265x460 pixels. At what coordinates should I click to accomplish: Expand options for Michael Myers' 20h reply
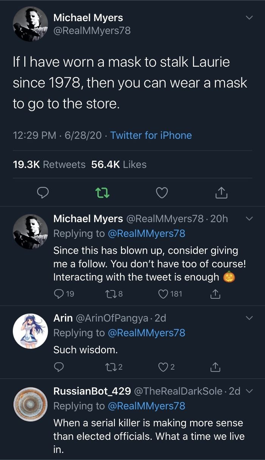click(x=249, y=218)
